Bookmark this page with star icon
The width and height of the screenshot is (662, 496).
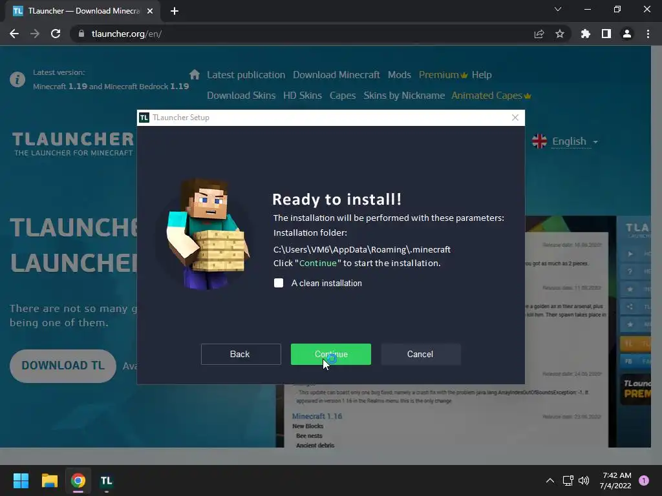(x=560, y=34)
